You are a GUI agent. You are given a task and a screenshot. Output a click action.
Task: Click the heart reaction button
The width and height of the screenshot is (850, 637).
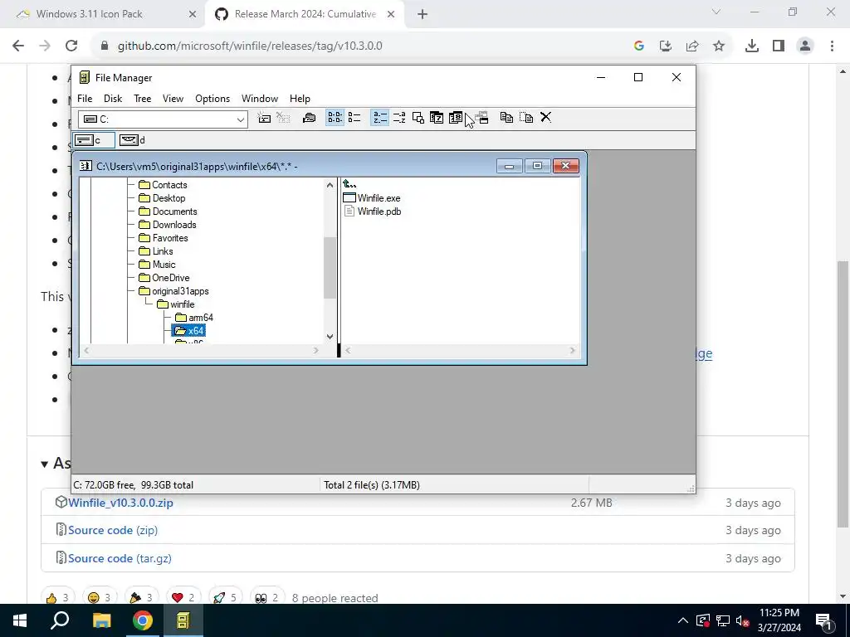click(x=183, y=597)
